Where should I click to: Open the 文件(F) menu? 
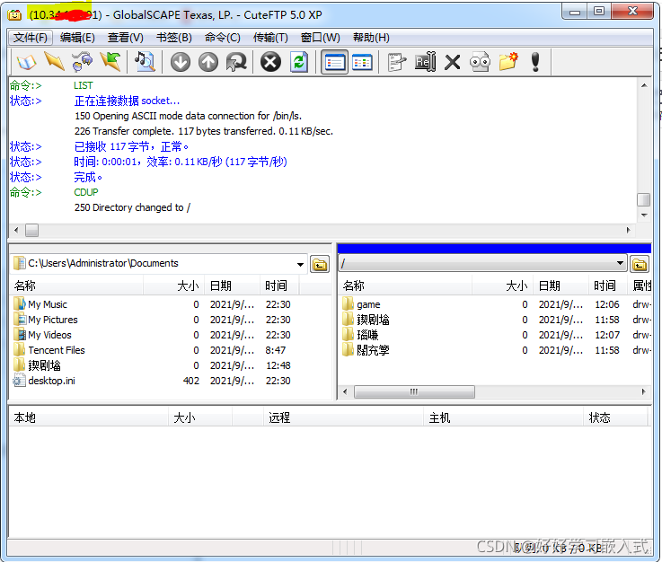[x=31, y=38]
